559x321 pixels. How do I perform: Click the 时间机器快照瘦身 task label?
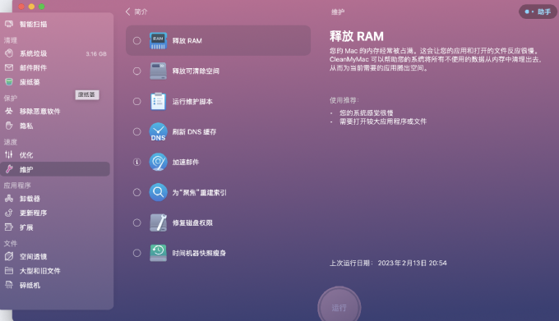pos(199,253)
